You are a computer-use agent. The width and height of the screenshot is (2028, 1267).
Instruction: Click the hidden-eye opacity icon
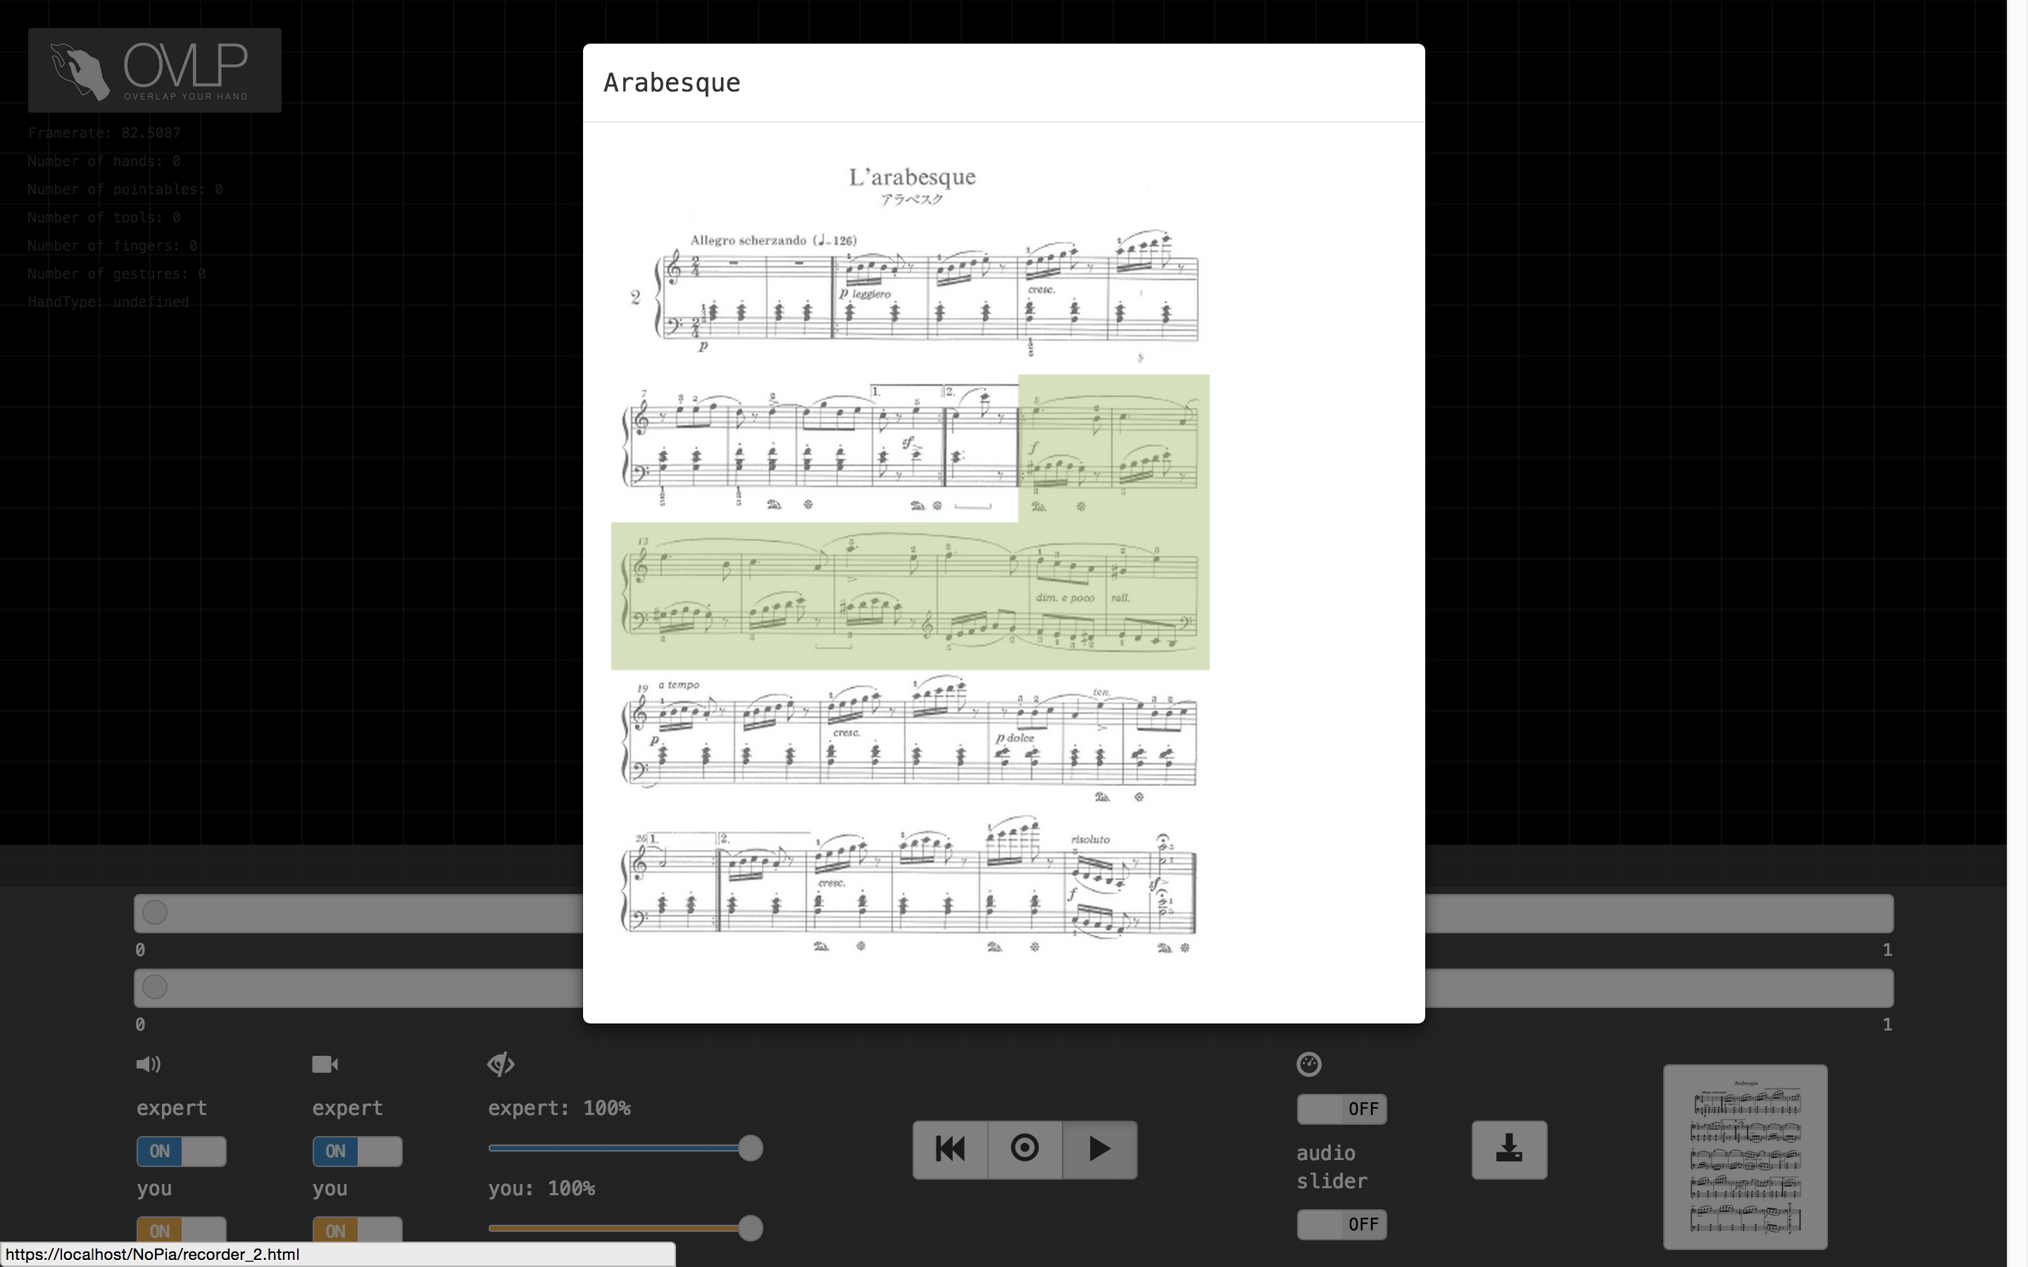point(501,1064)
